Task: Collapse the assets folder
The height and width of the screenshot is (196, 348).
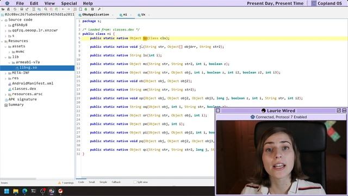Action: coord(5,46)
